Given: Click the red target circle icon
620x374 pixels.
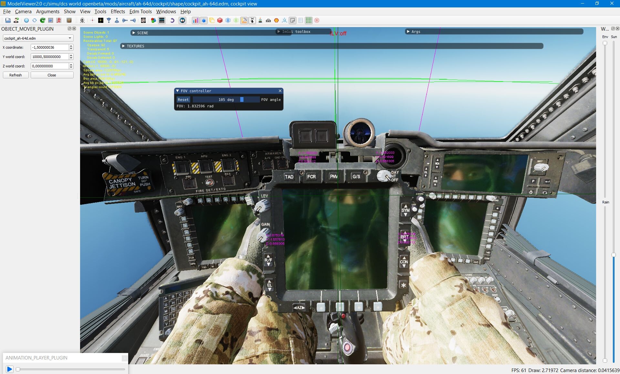Looking at the screenshot, I should [317, 20].
